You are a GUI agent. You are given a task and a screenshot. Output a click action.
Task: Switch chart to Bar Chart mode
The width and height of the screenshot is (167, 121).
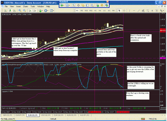tap(5, 10)
